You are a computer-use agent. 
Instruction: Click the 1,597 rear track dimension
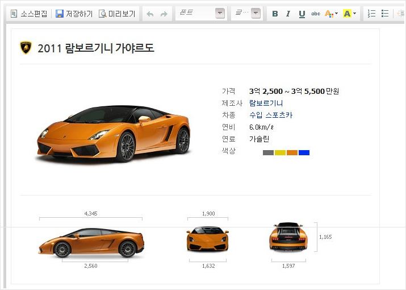pos(288,266)
